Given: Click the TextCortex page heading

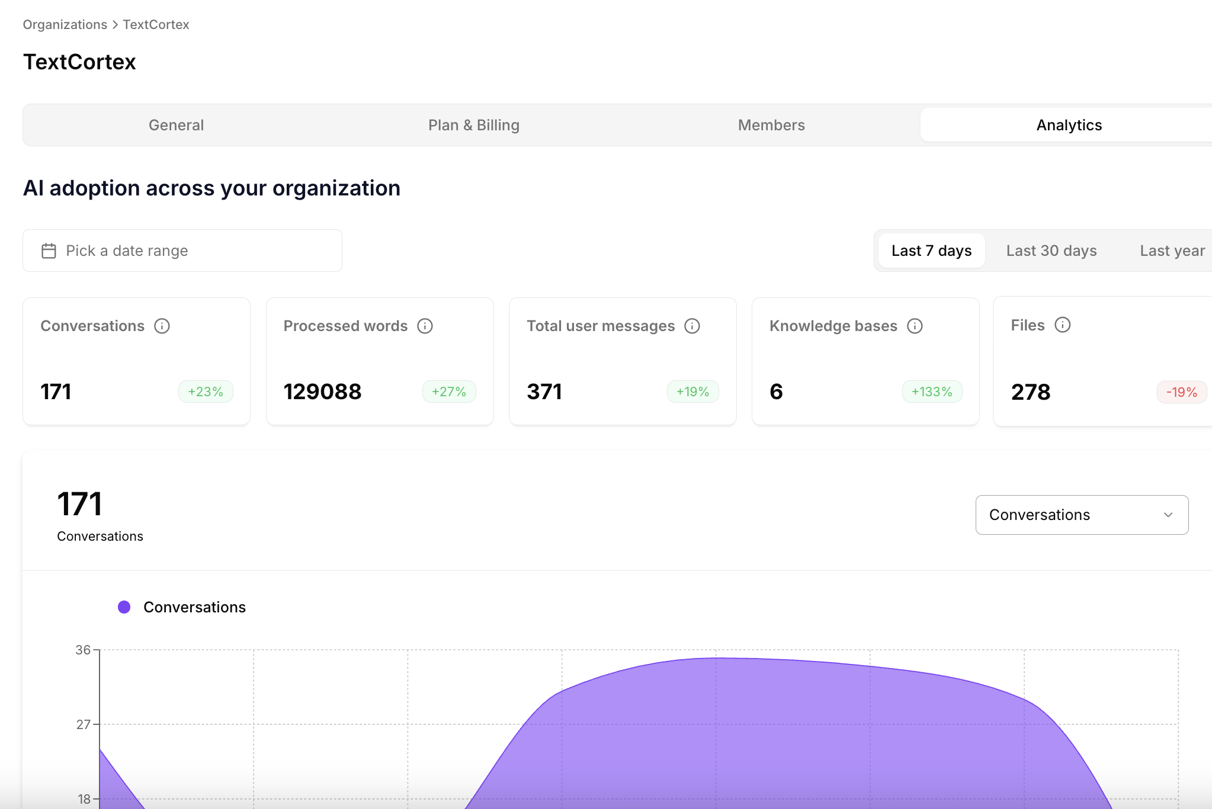Looking at the screenshot, I should (79, 62).
